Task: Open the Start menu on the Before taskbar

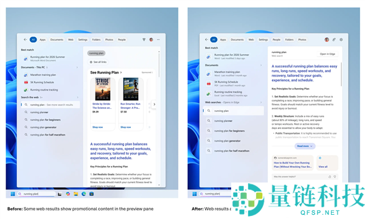Action: click(x=13, y=194)
